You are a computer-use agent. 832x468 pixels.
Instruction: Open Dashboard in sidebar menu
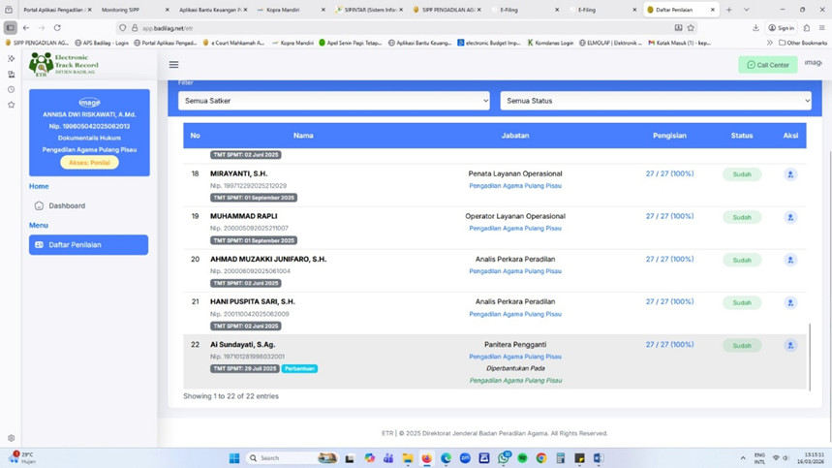coord(67,205)
